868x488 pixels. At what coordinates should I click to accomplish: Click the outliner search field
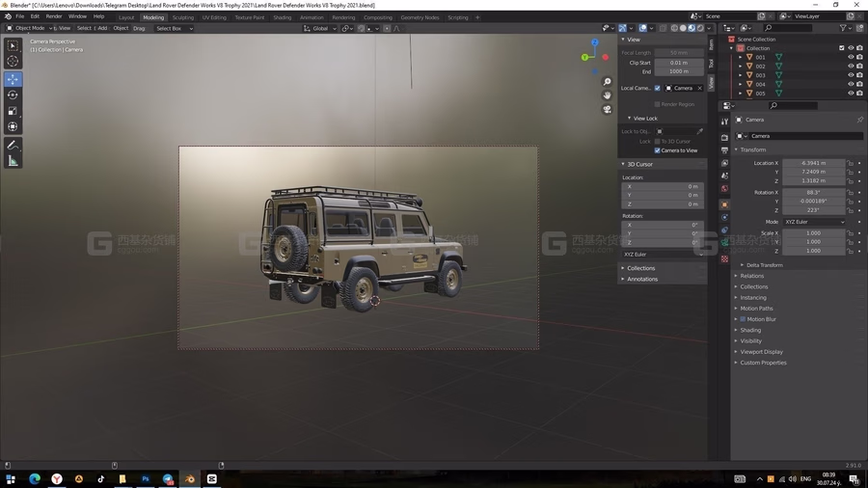coord(787,28)
